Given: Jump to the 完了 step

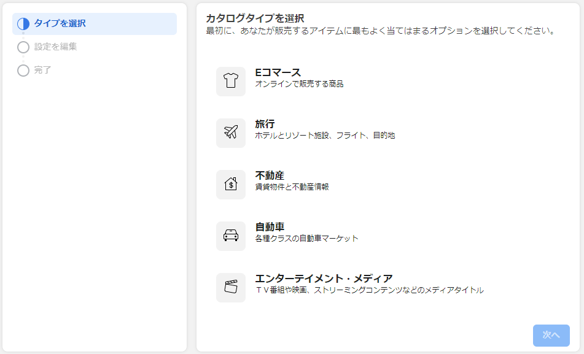Looking at the screenshot, I should click(x=42, y=70).
